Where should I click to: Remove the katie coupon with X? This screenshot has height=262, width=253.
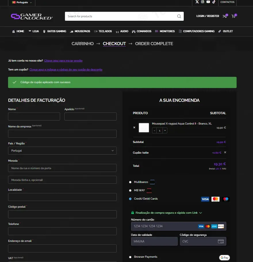[225, 152]
